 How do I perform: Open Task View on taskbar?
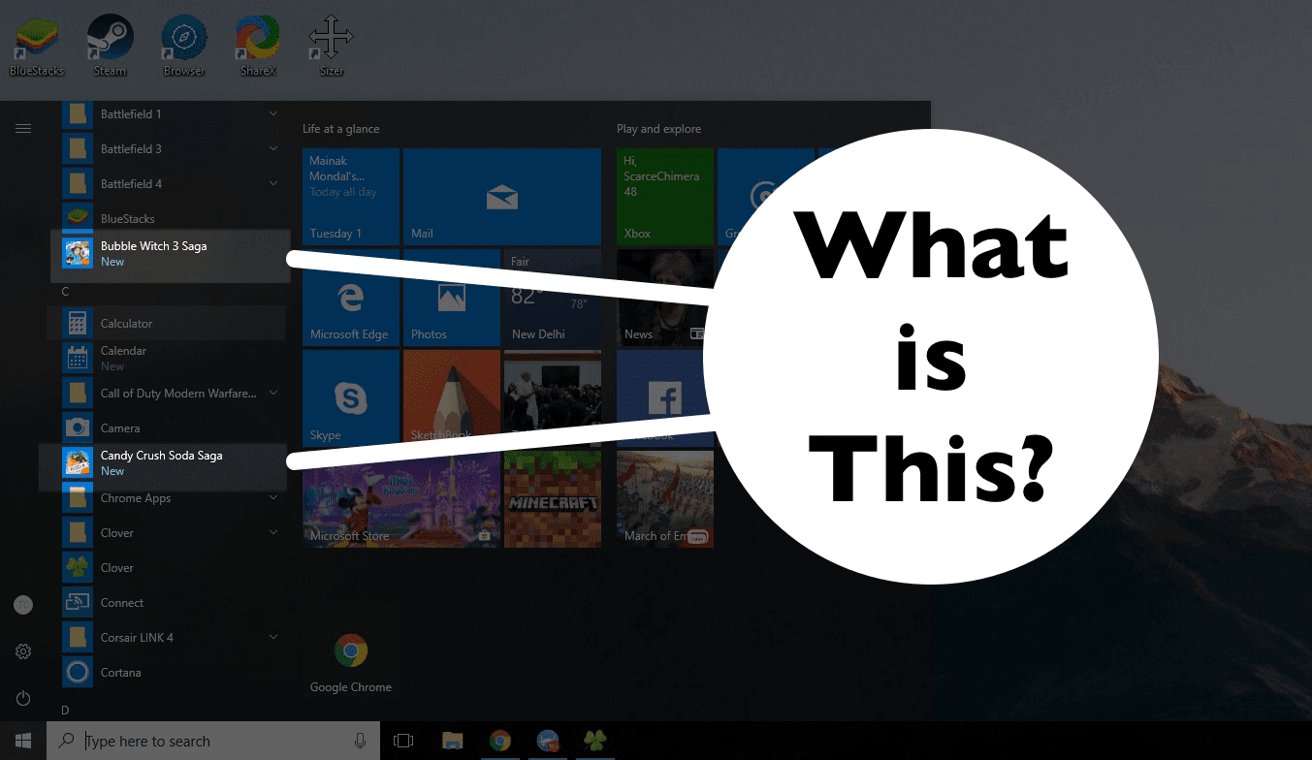[403, 741]
